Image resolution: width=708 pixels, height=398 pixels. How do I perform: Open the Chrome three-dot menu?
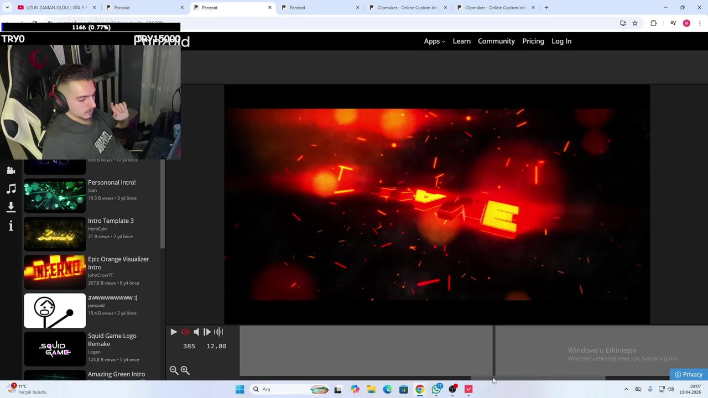(700, 23)
